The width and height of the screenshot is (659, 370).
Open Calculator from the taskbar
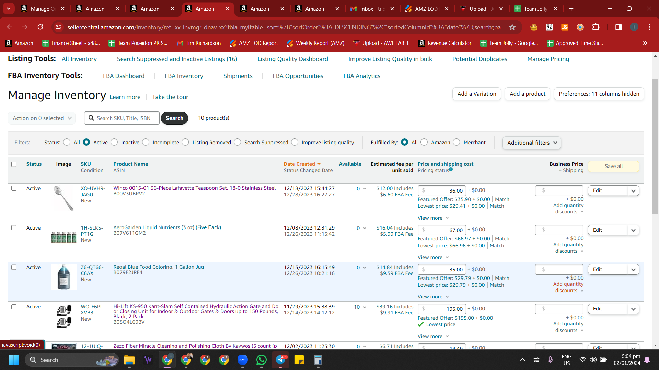[318, 360]
